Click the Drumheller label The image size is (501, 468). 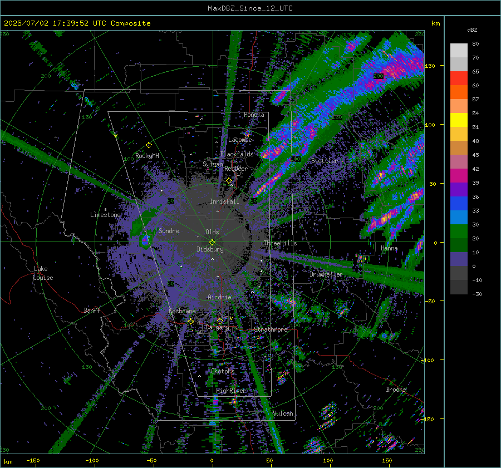pyautogui.click(x=326, y=274)
